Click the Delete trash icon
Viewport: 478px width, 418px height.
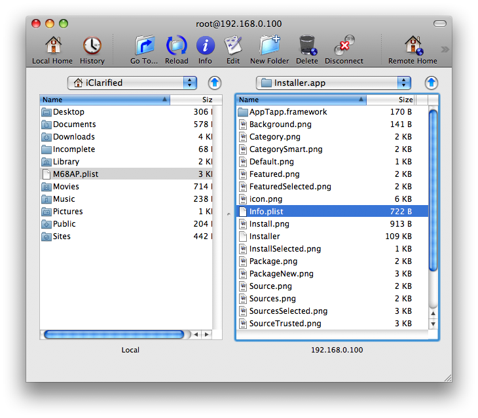tap(306, 47)
